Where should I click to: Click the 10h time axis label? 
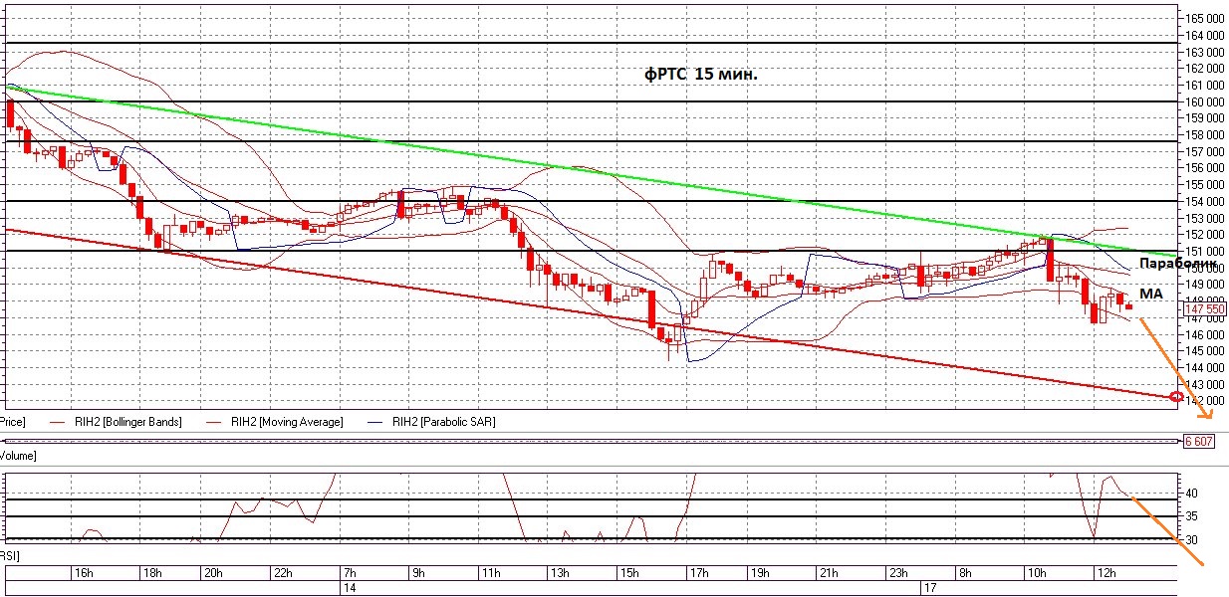[x=1036, y=573]
